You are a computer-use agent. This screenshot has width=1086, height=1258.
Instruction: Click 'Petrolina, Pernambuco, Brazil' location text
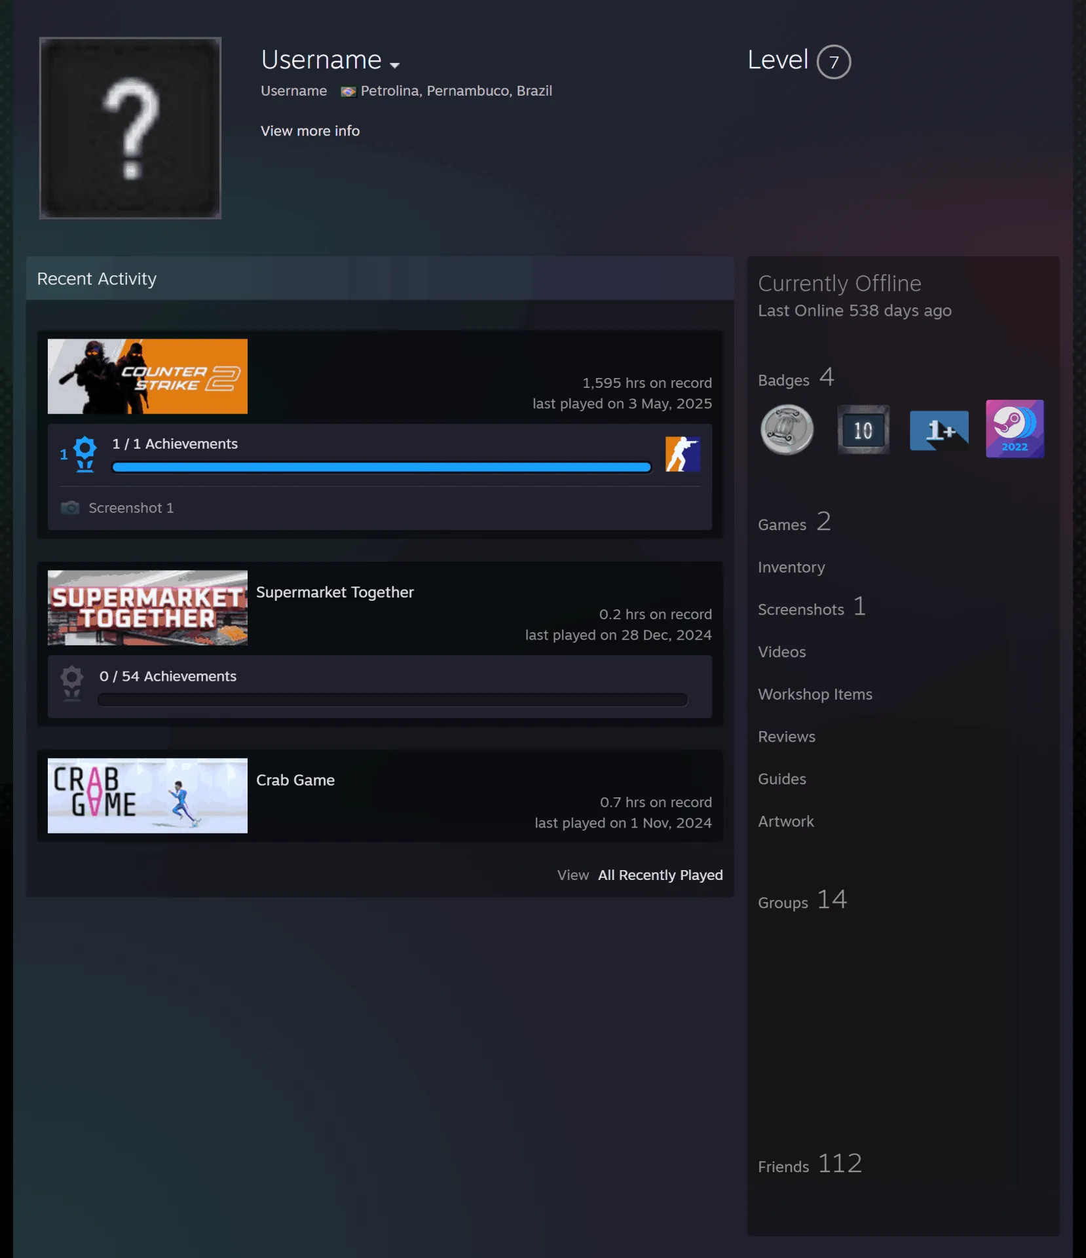pos(457,91)
